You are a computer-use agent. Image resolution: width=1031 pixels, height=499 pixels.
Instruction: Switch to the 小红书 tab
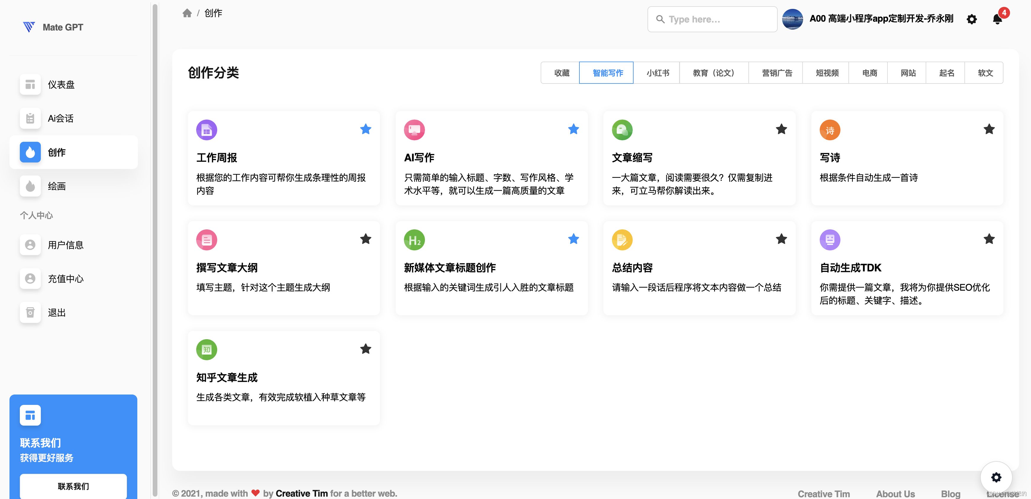(x=656, y=73)
